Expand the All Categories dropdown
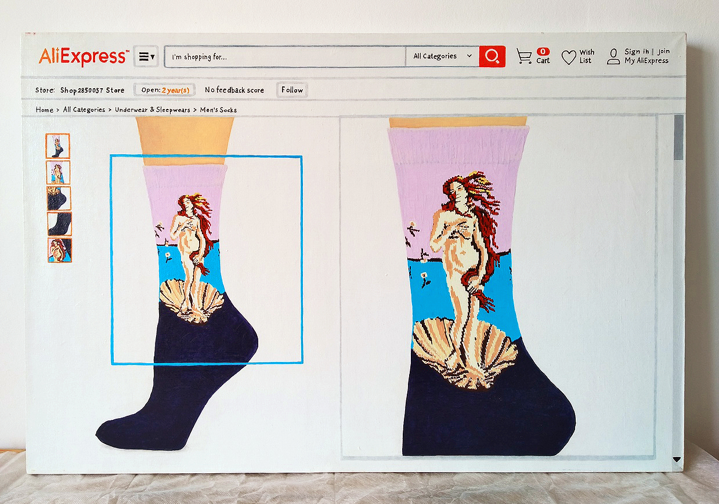Image resolution: width=719 pixels, height=504 pixels. (x=442, y=56)
